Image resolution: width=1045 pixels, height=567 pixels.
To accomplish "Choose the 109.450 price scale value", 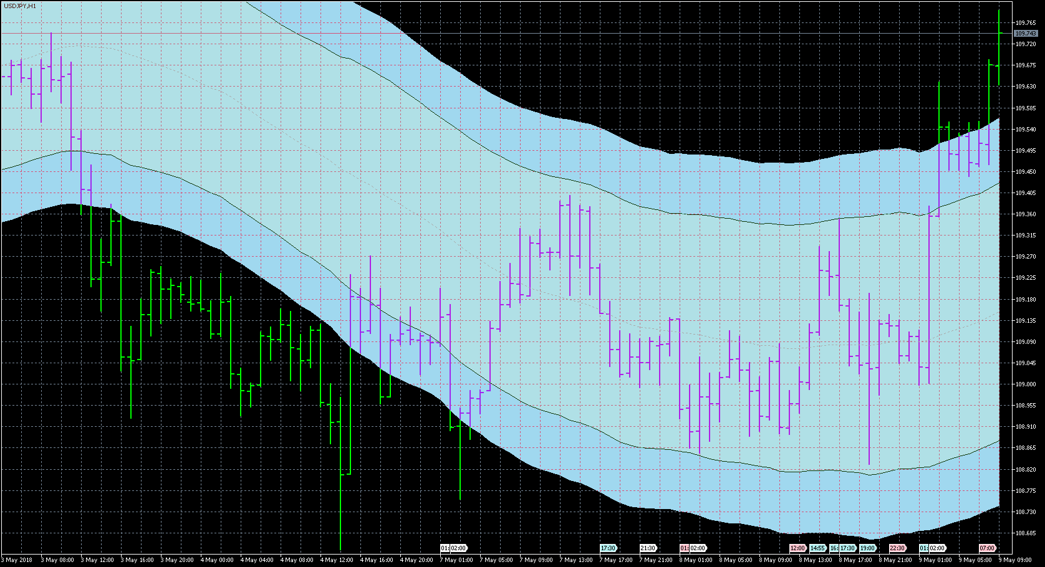I will point(1026,171).
